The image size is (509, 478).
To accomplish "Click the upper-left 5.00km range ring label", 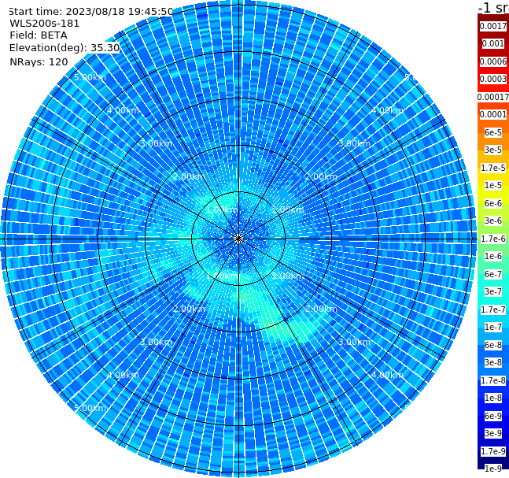I will [90, 77].
